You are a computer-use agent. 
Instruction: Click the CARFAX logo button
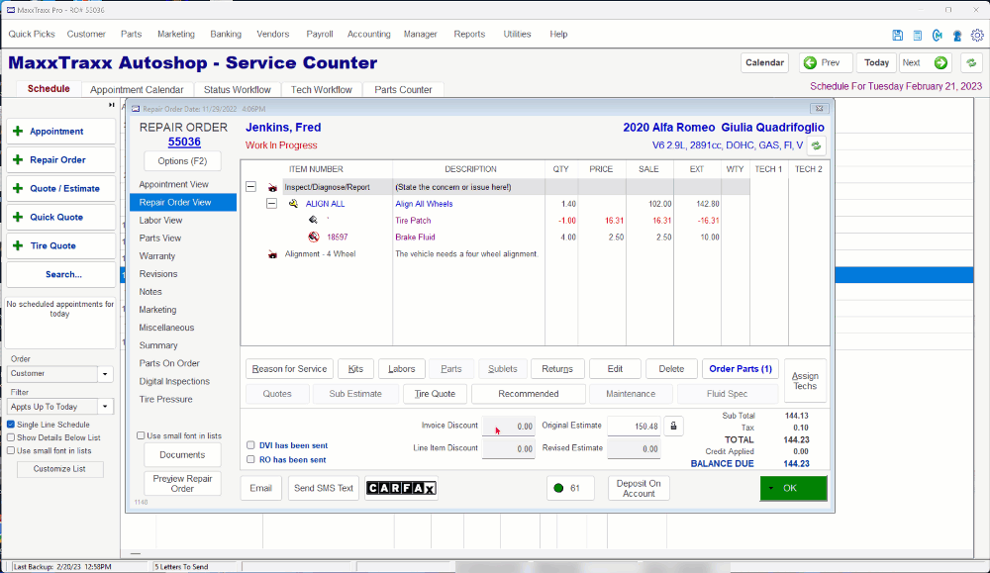pyautogui.click(x=401, y=488)
